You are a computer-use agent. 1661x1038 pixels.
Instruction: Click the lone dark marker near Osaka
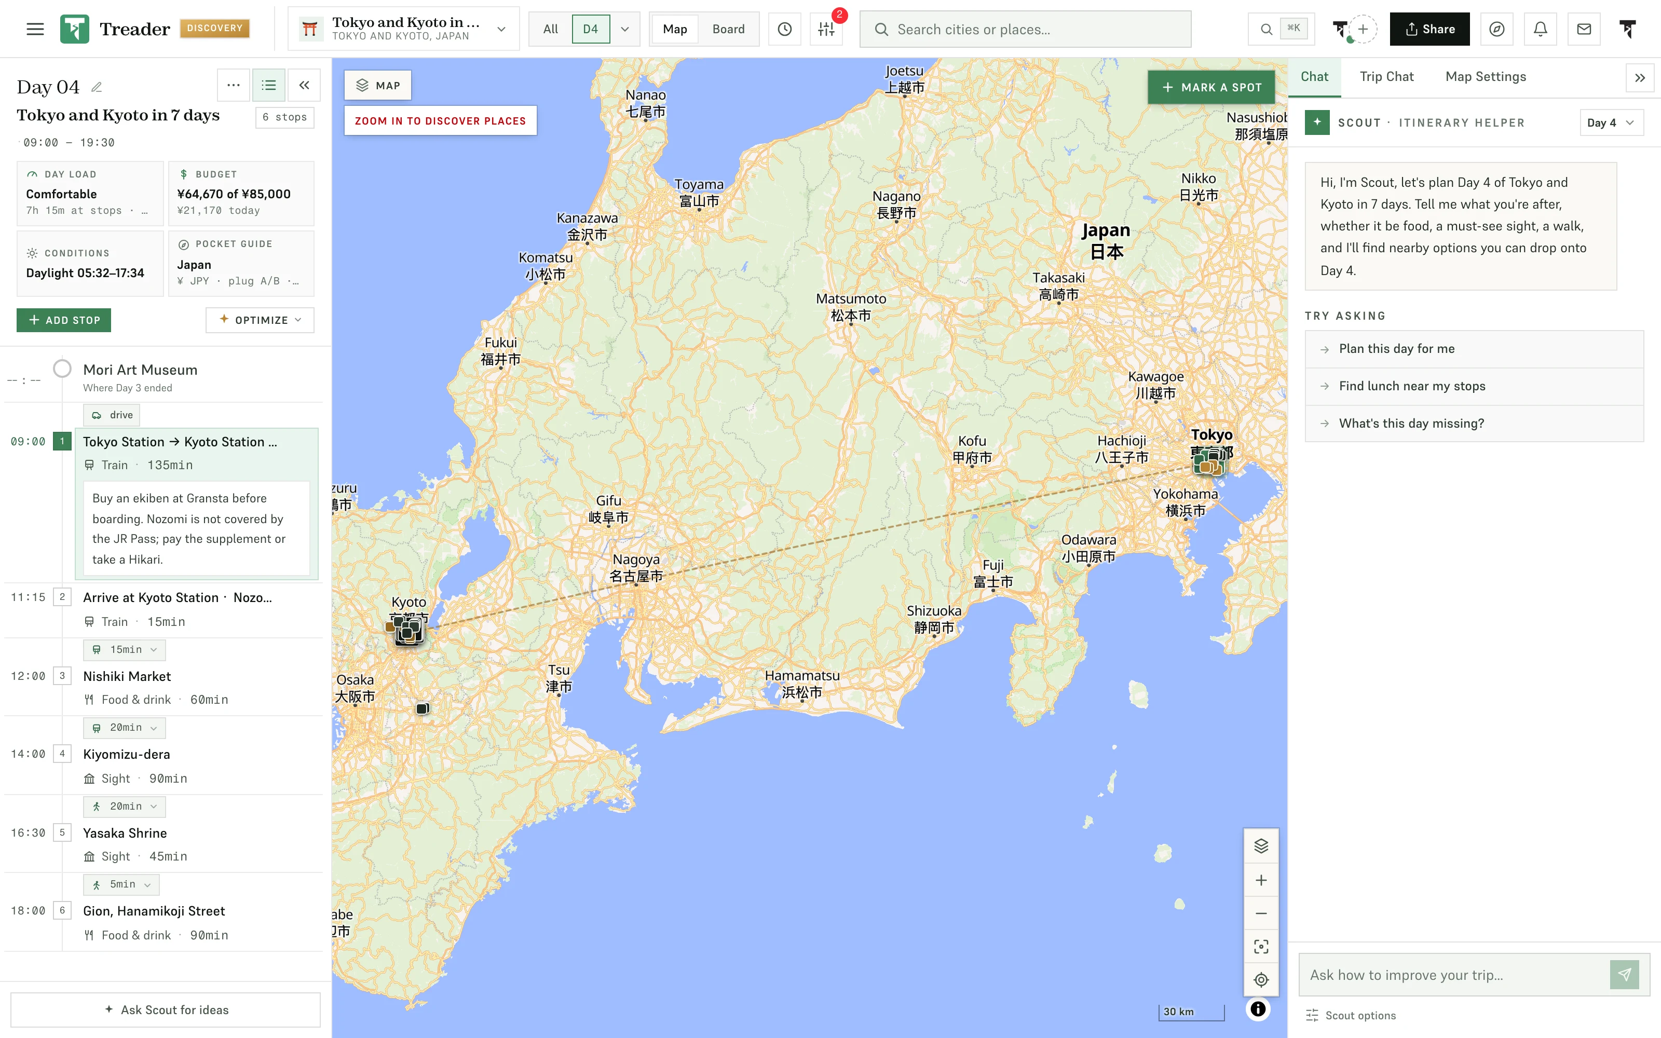pyautogui.click(x=423, y=708)
